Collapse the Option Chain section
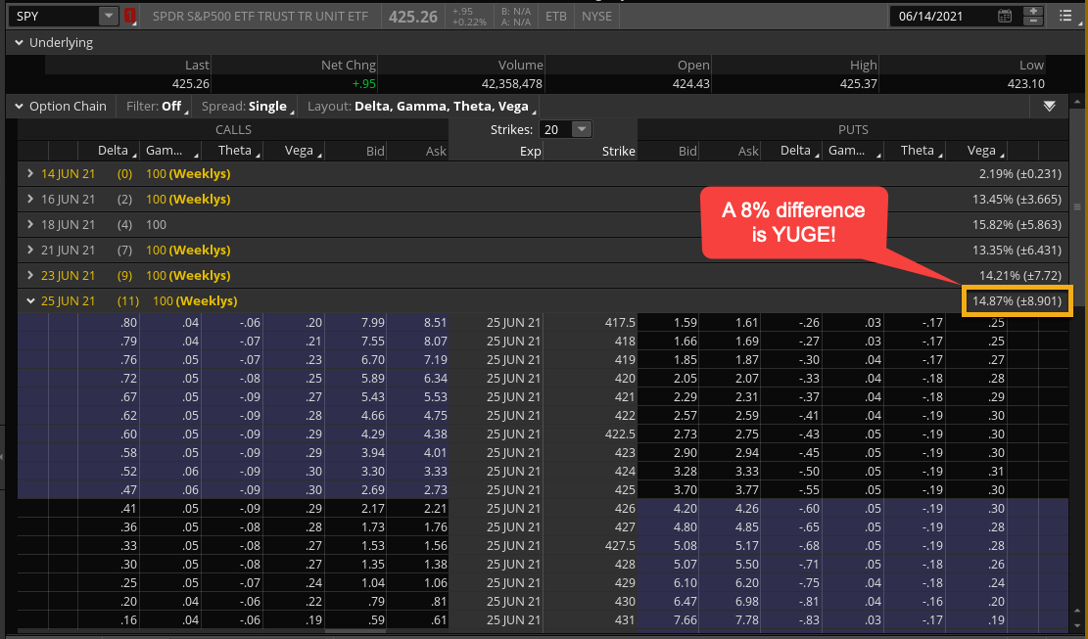This screenshot has width=1088, height=639. [18, 106]
